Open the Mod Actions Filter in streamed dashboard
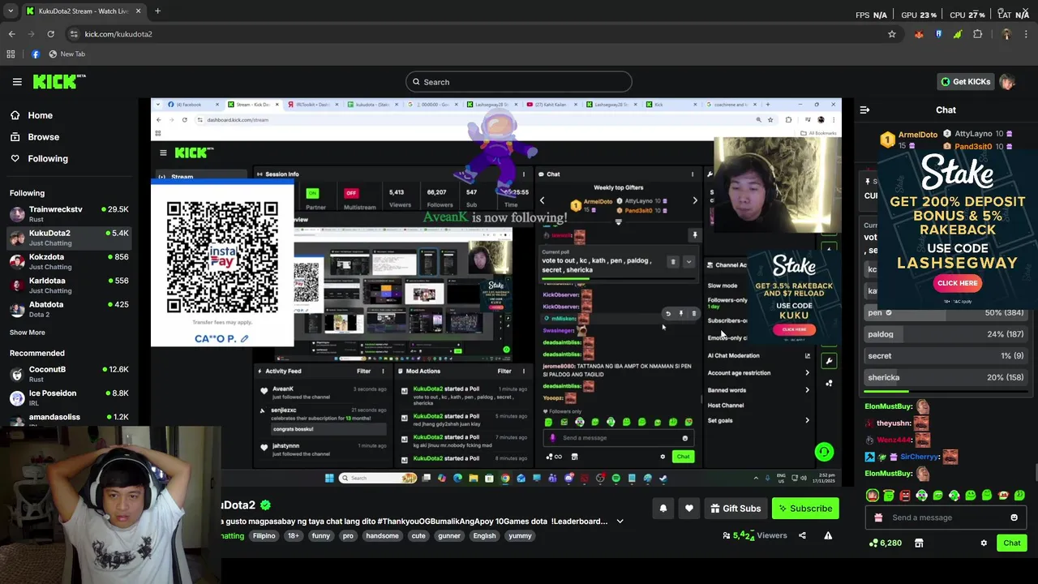This screenshot has width=1038, height=584. coord(504,371)
